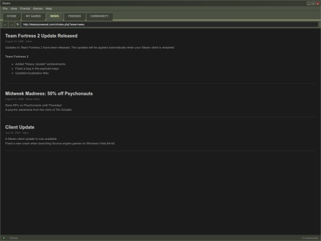This screenshot has width=321, height=241.
Task: Click the 0 Downloads status
Action: 310,238
